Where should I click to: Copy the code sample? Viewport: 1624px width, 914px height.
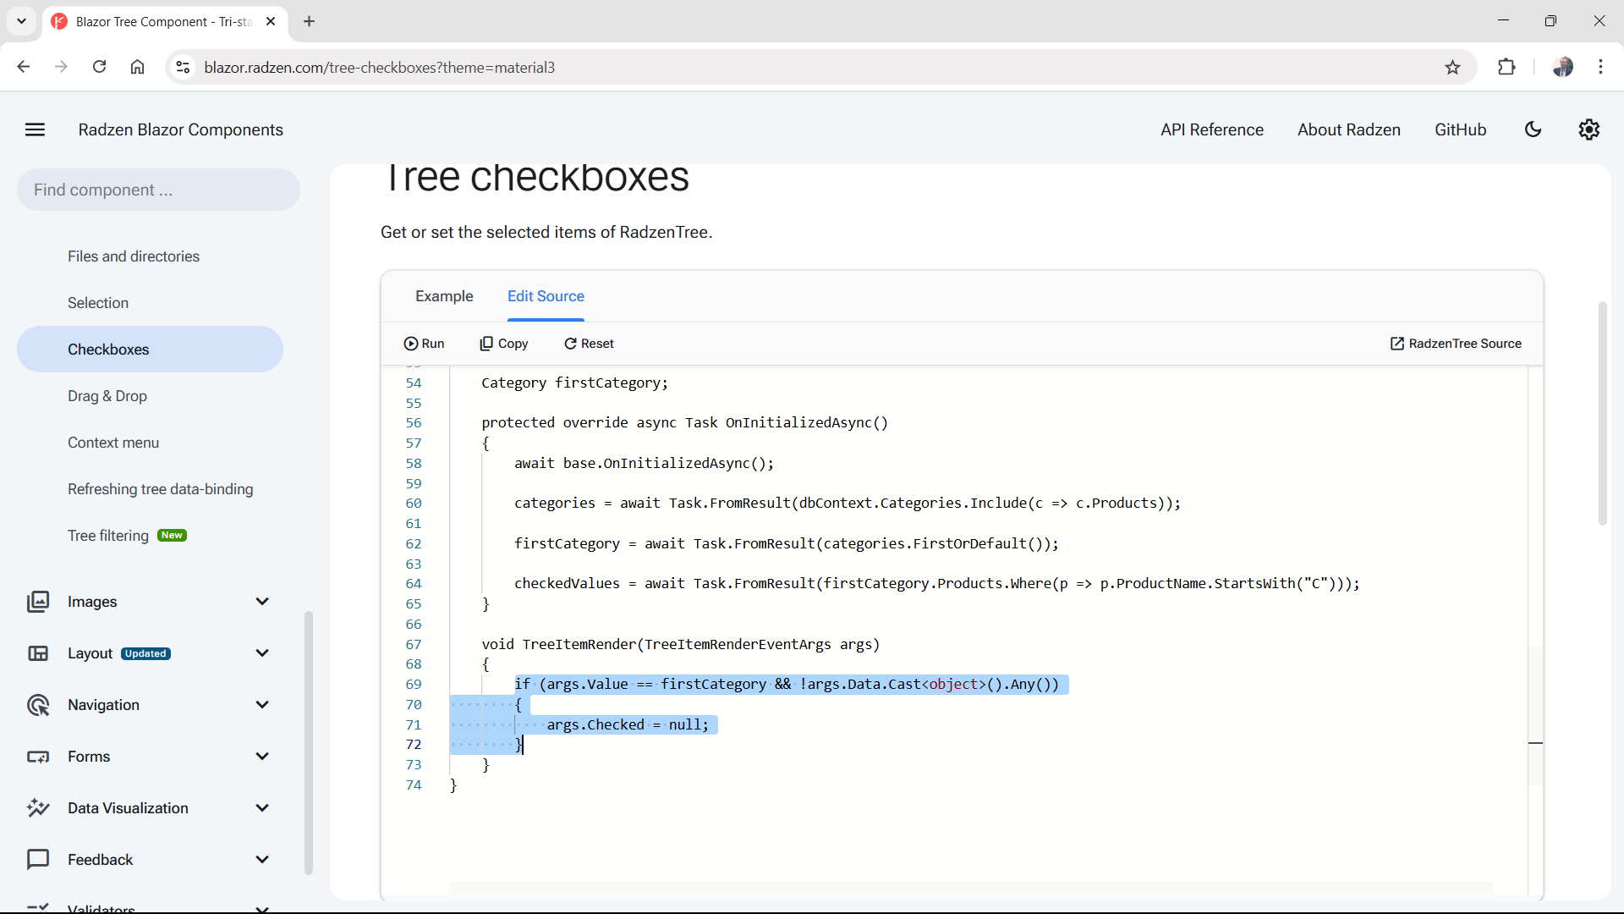point(504,343)
